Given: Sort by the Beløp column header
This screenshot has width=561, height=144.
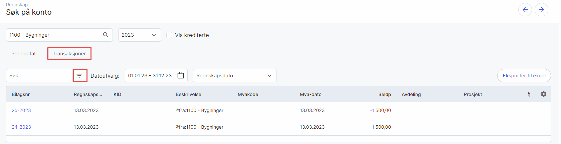Looking at the screenshot, I should 384,94.
